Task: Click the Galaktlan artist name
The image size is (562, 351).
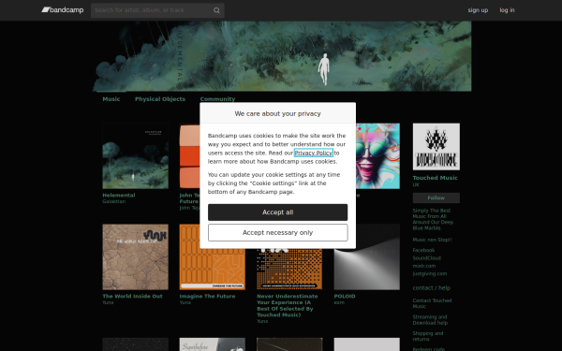Action: click(x=114, y=201)
